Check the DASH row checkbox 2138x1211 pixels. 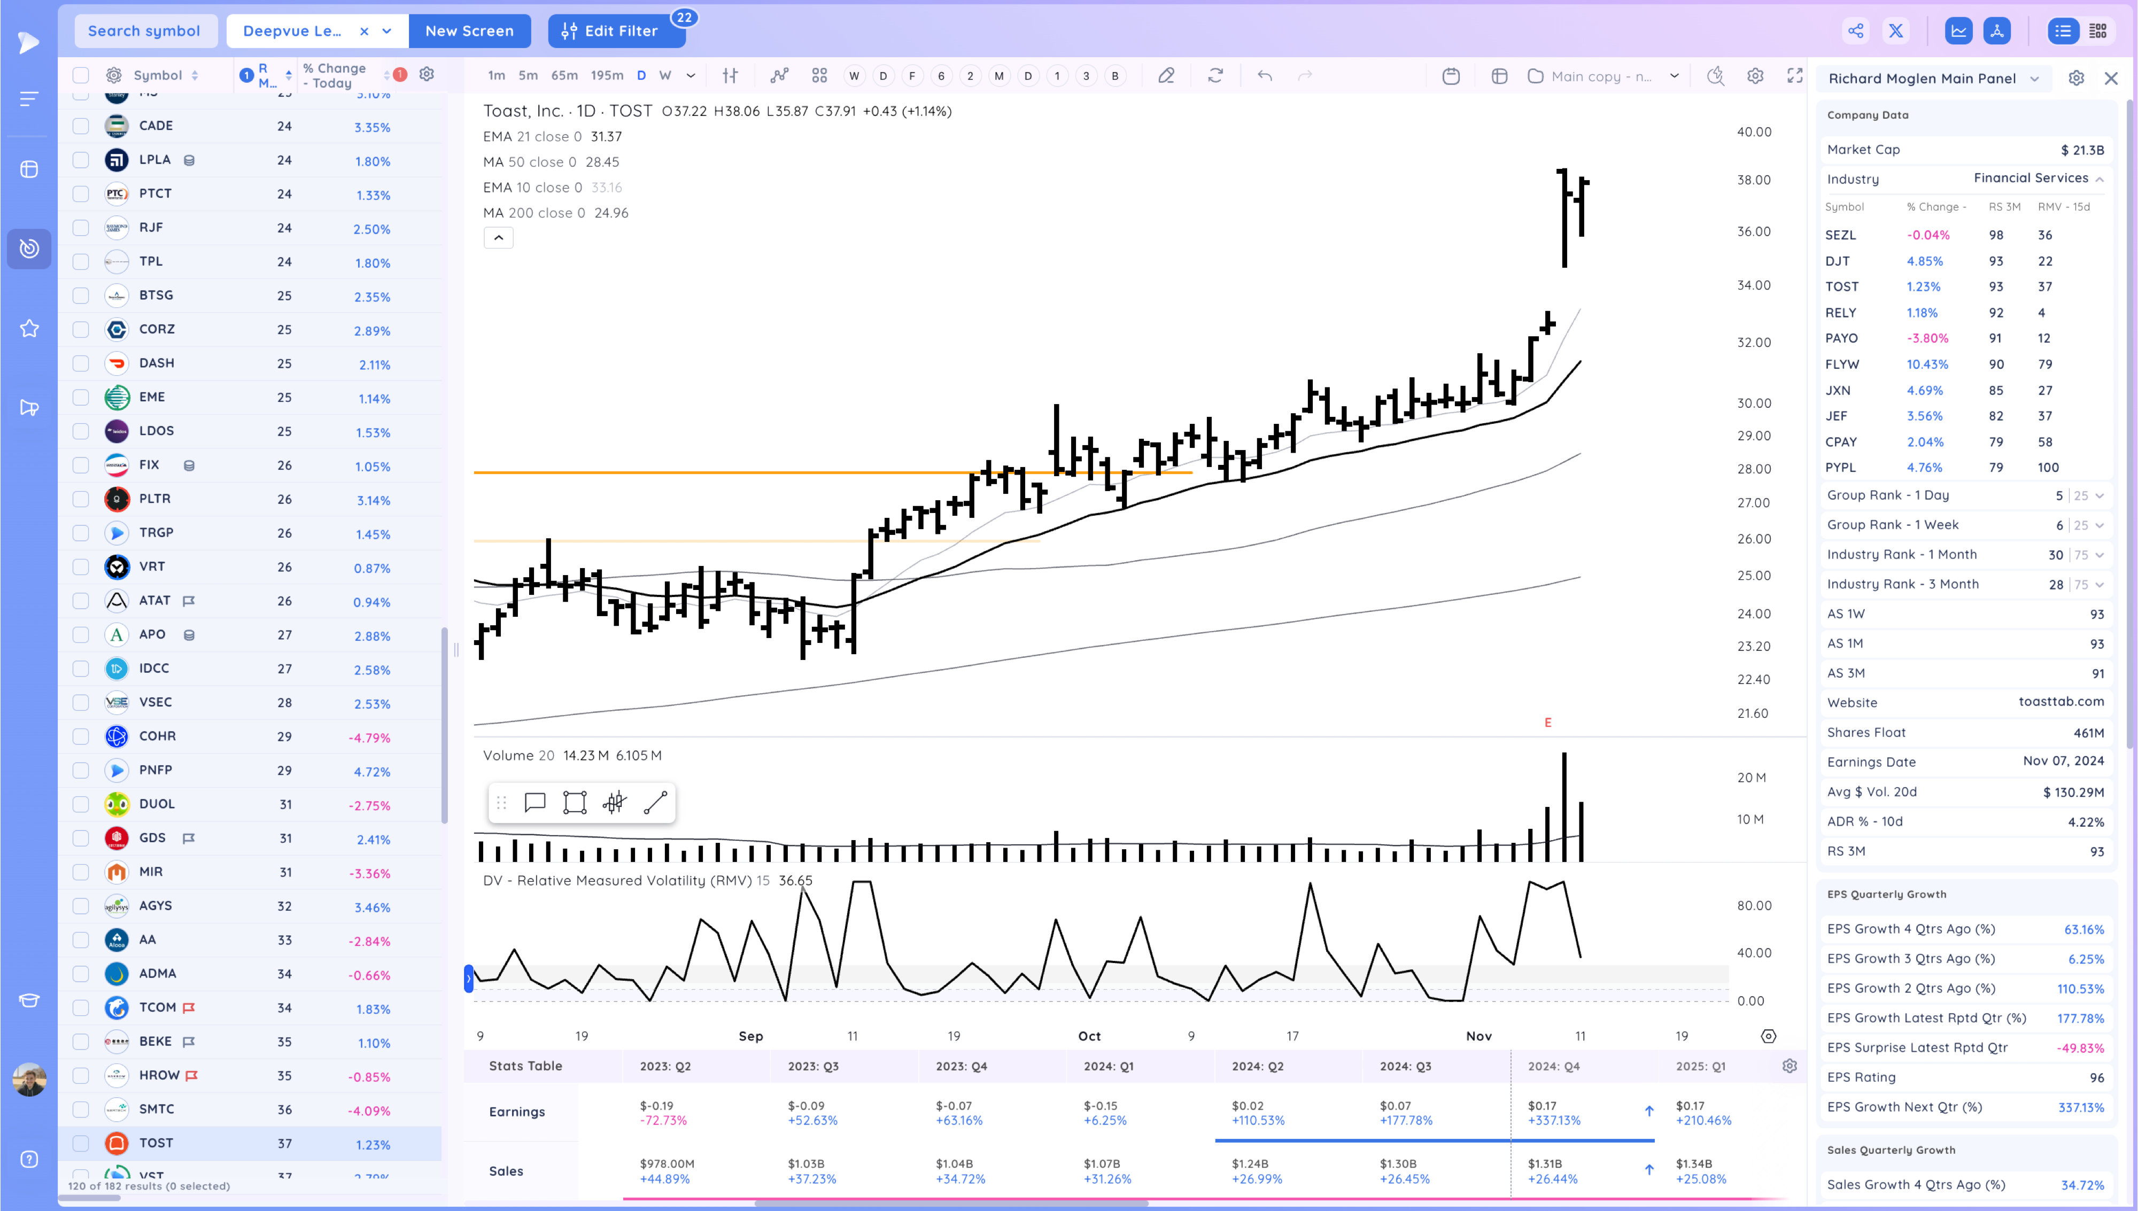coord(81,363)
